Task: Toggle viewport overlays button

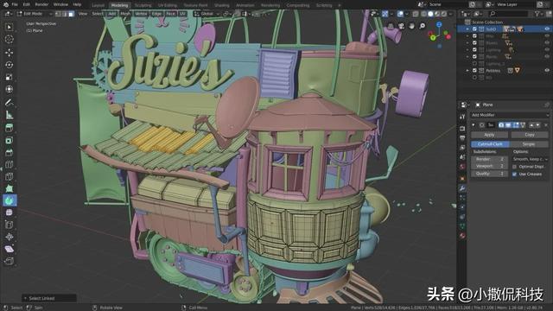Action: (x=400, y=14)
